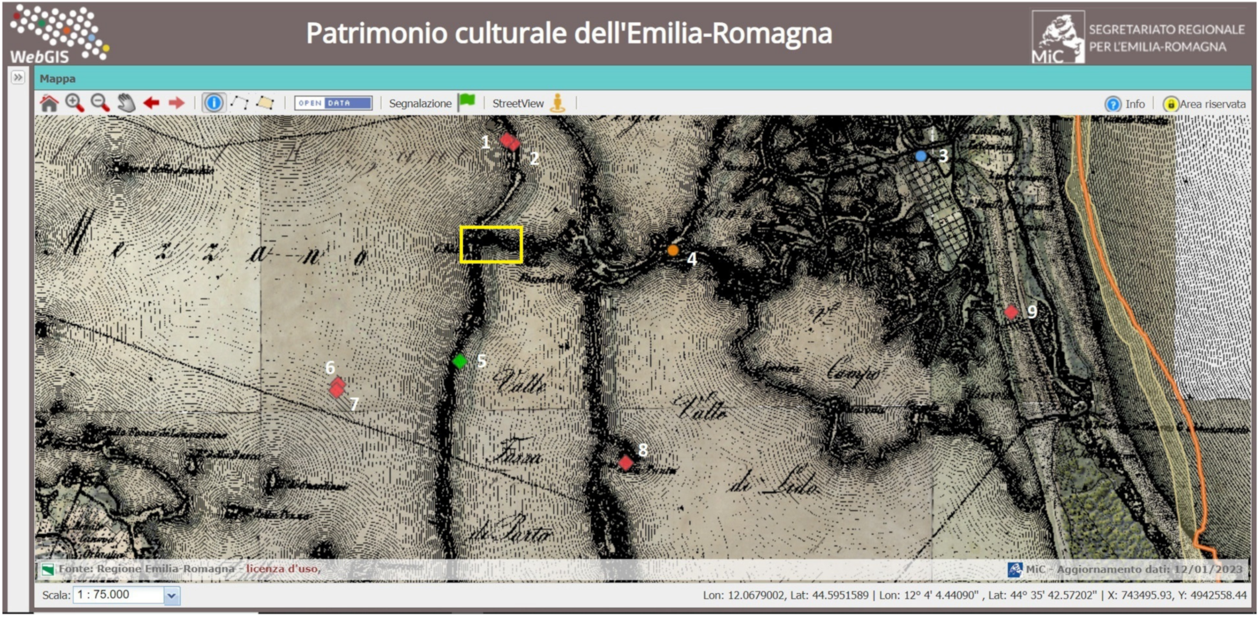Click the blue marker numbered 3
Screen dimensions: 1259x617
click(920, 155)
